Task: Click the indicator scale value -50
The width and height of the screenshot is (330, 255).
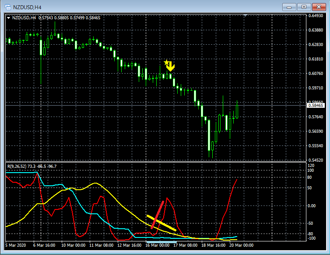Action: point(310,223)
